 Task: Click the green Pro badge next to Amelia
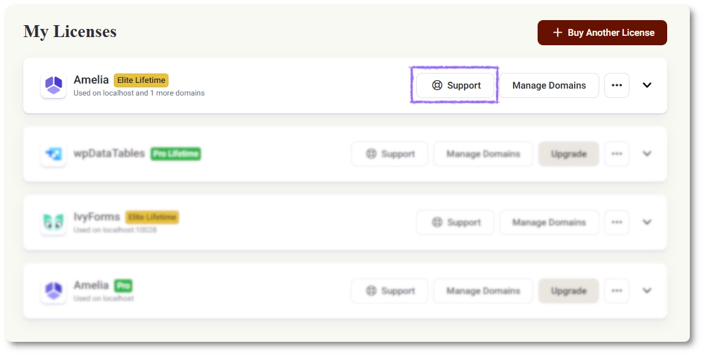click(x=123, y=286)
